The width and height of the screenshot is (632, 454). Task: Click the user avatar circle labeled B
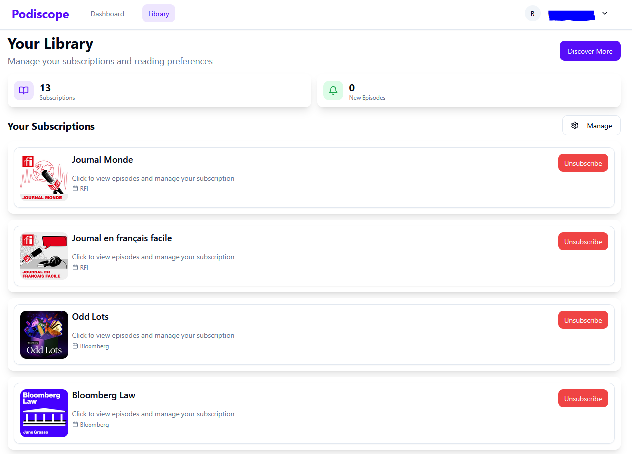(532, 14)
